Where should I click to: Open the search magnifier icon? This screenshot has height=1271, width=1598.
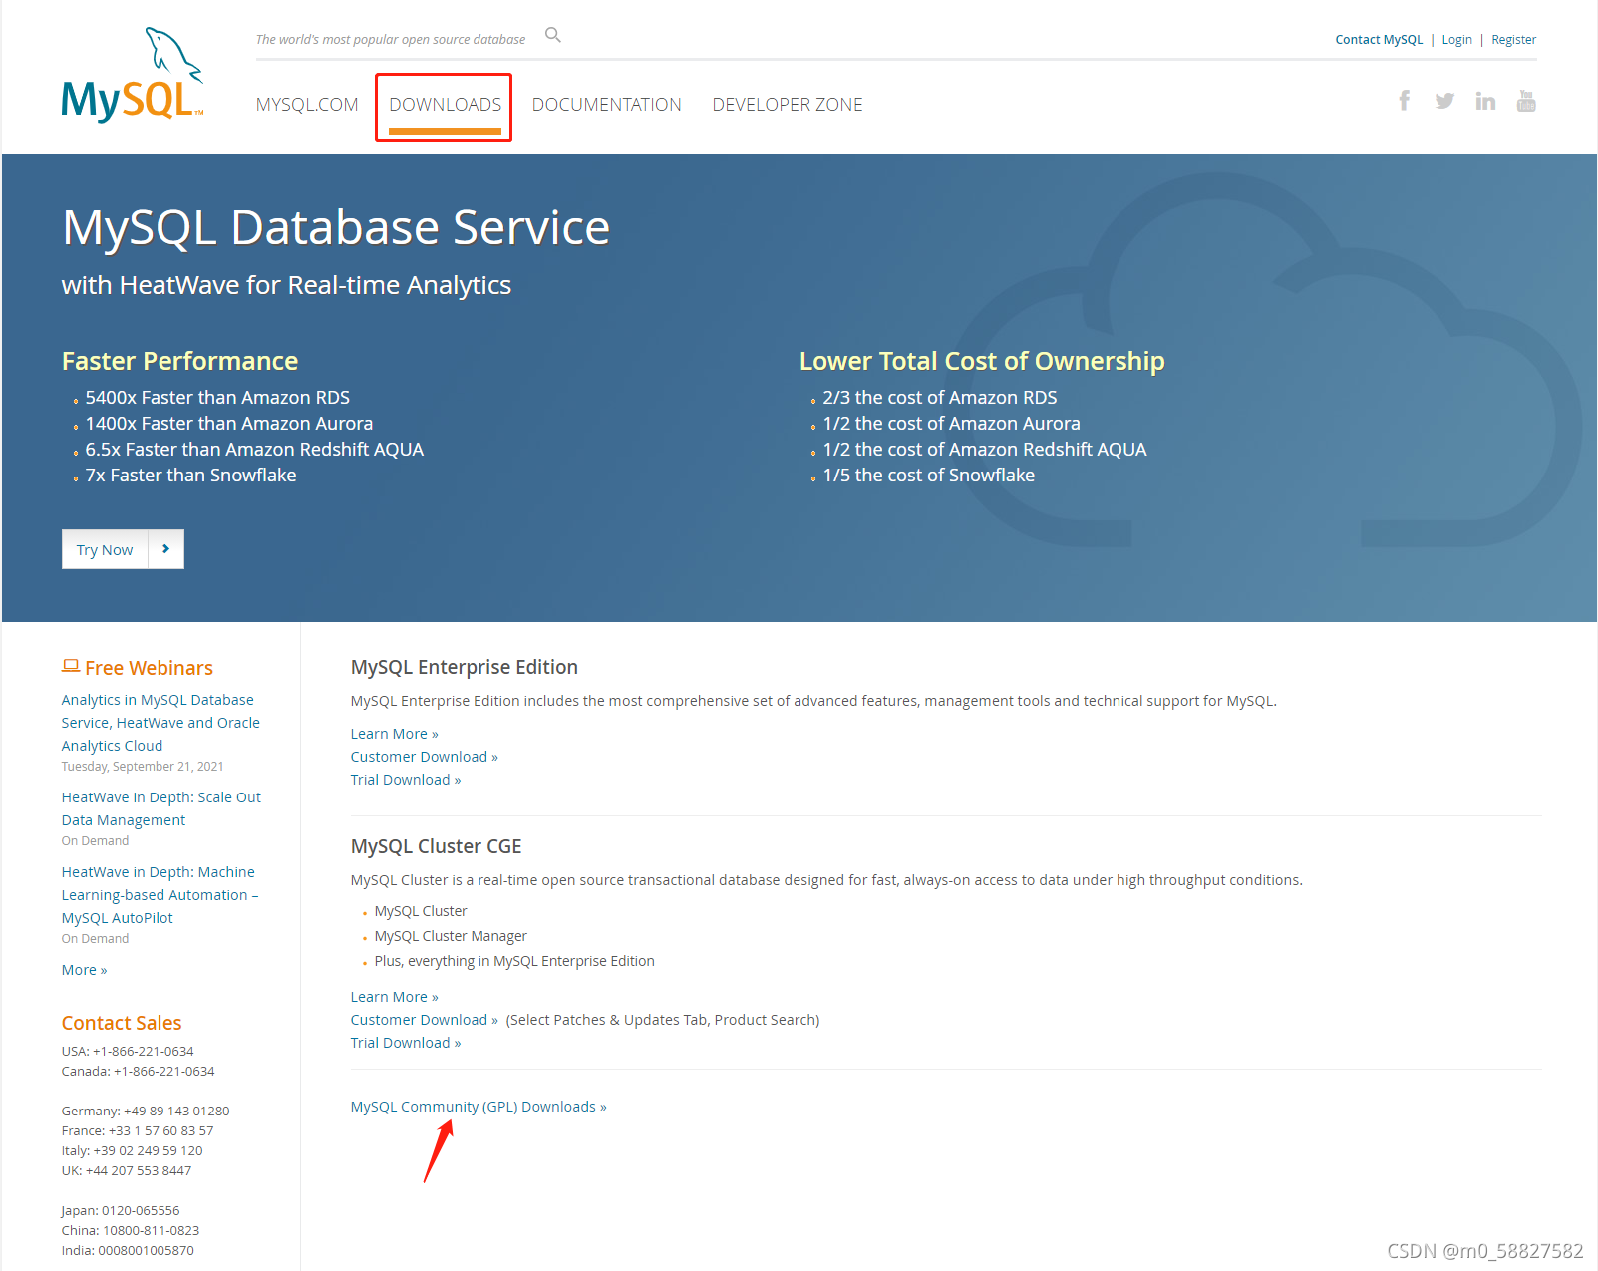coord(553,36)
